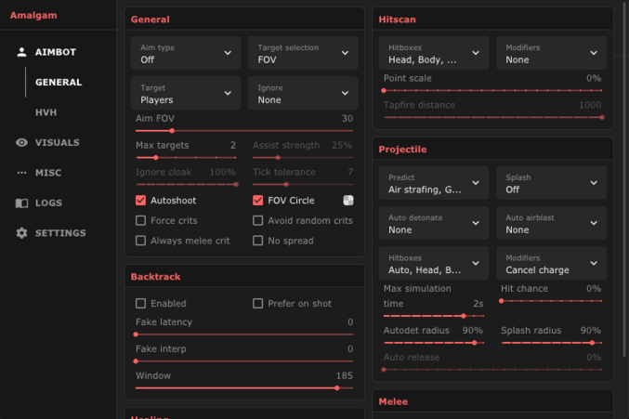
Task: Open the Aim type dropdown
Action: 186,53
